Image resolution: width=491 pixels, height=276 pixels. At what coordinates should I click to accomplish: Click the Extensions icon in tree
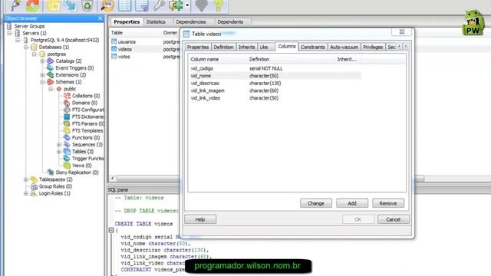pyautogui.click(x=50, y=75)
